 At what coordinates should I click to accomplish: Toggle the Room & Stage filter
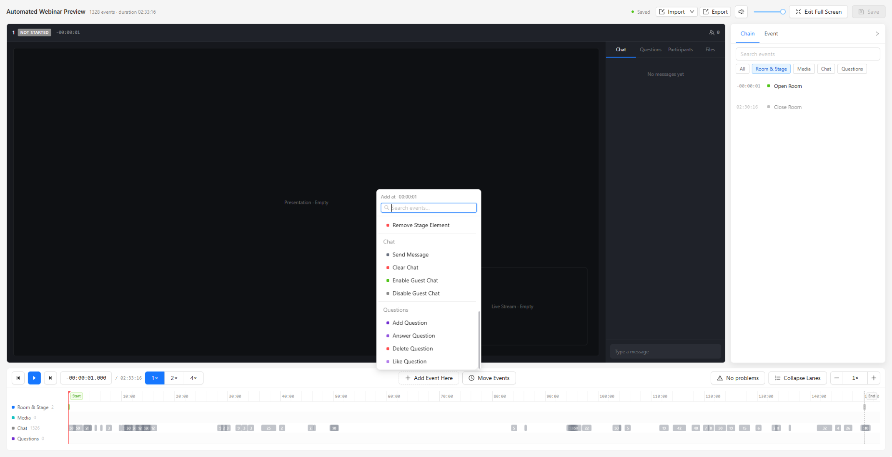[x=771, y=69]
